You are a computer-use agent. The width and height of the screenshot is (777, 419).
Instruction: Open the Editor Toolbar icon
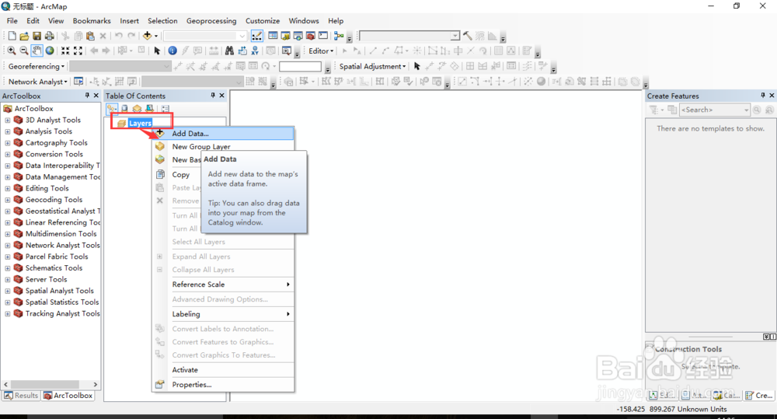click(x=256, y=36)
